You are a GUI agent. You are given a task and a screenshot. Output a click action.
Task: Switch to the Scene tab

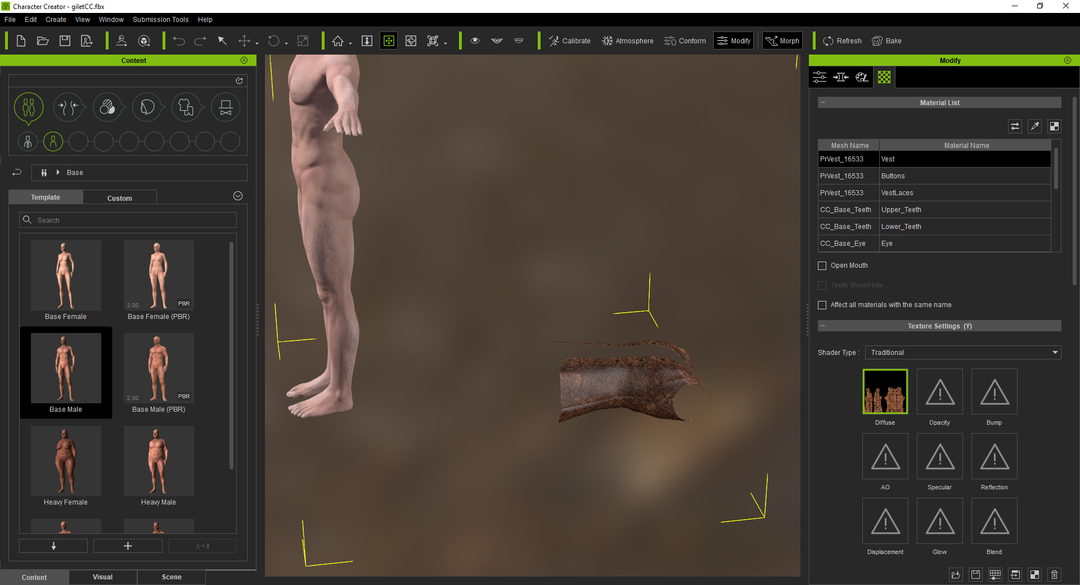pyautogui.click(x=172, y=577)
